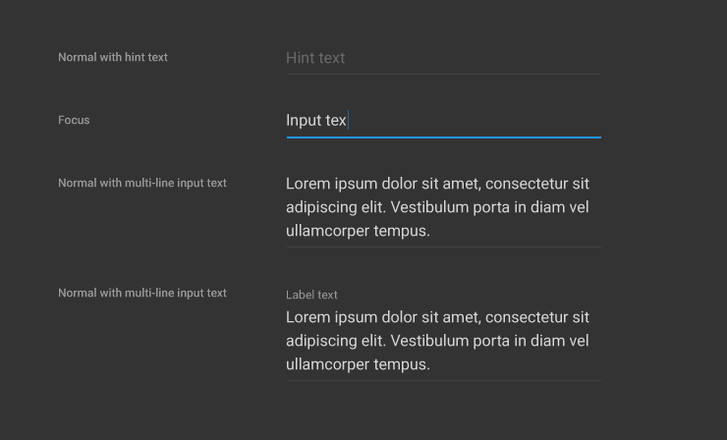Click the upper 'Normal with multi-line input text' caption

142,183
